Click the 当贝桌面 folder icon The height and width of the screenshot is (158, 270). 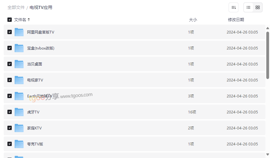19,64
